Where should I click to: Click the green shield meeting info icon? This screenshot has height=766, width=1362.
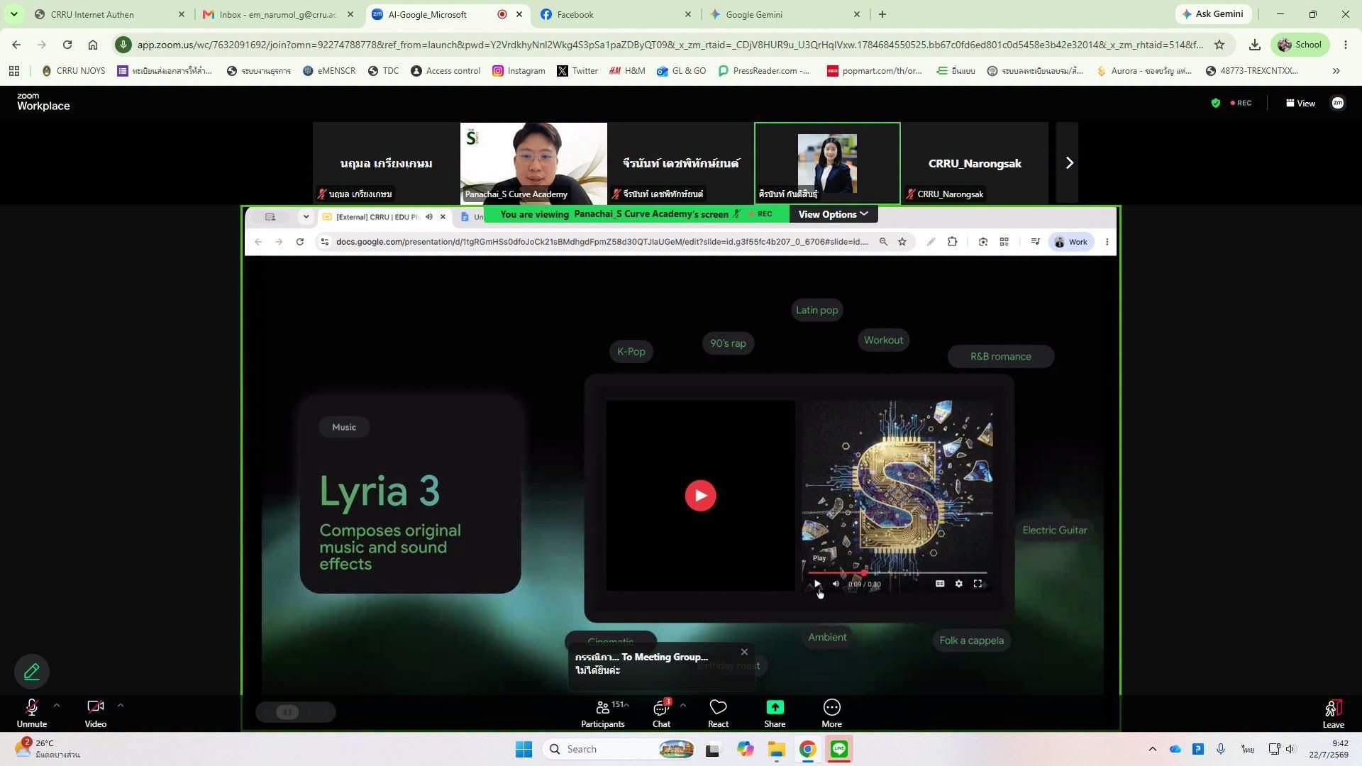pos(1215,103)
